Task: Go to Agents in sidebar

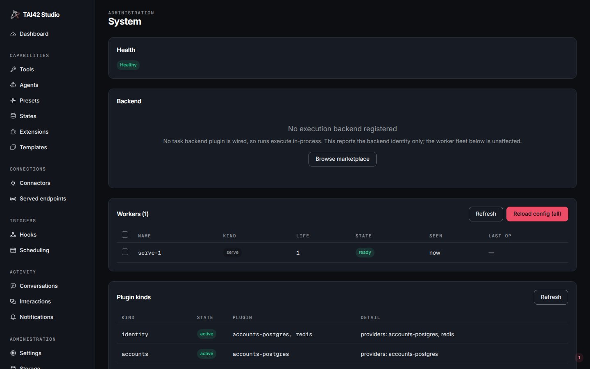Action: coord(47,85)
